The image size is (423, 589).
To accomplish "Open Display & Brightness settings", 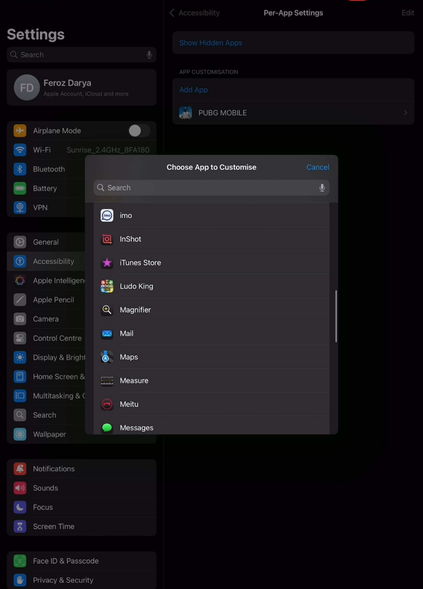I will coord(46,358).
